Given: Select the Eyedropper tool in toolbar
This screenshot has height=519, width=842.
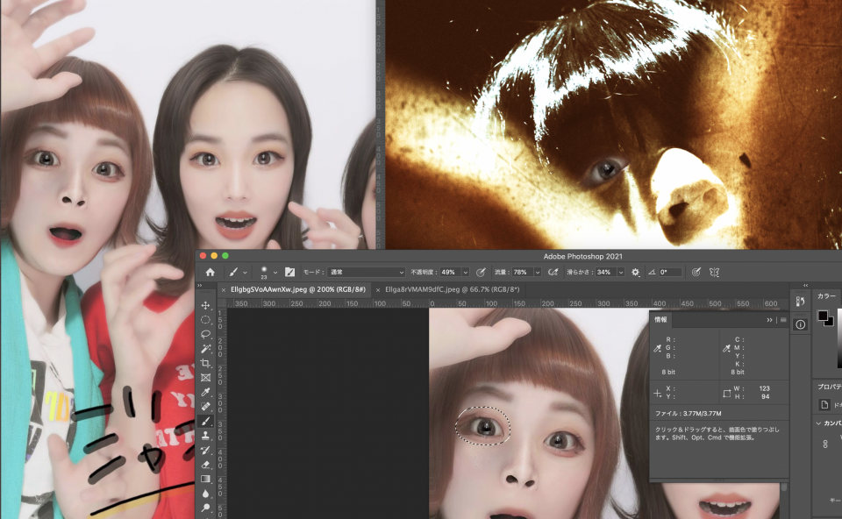Looking at the screenshot, I should click(205, 393).
